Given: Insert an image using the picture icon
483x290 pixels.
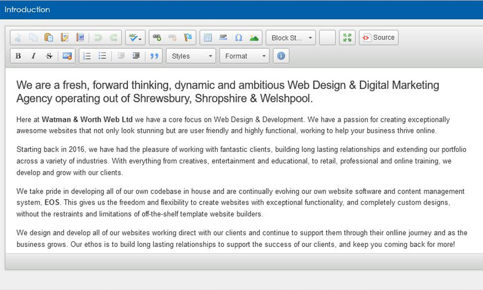Looking at the screenshot, I should 254,38.
